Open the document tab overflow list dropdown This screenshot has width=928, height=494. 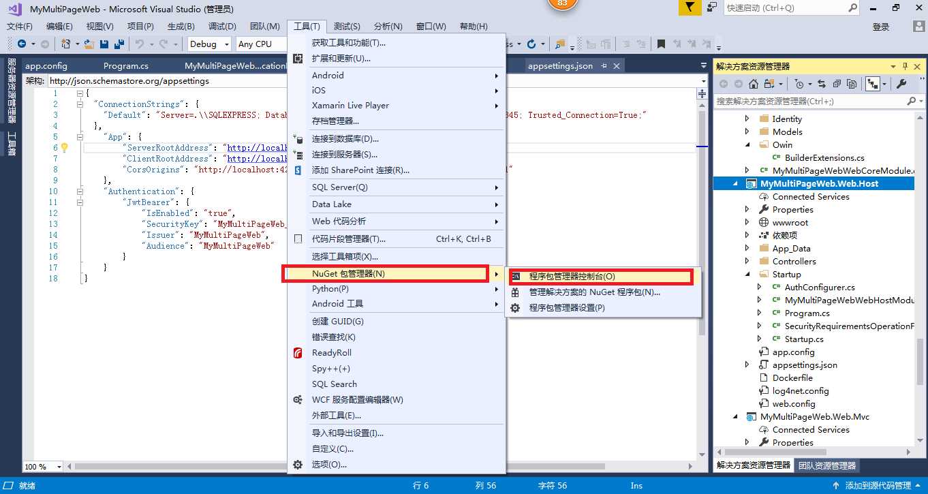point(703,66)
